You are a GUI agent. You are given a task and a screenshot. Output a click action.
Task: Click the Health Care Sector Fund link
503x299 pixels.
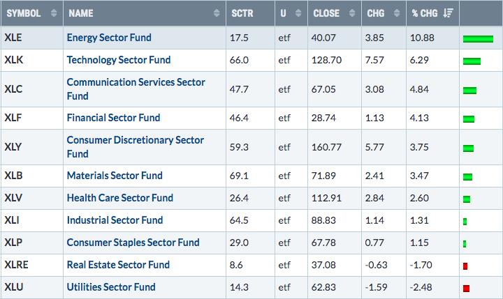click(x=119, y=198)
